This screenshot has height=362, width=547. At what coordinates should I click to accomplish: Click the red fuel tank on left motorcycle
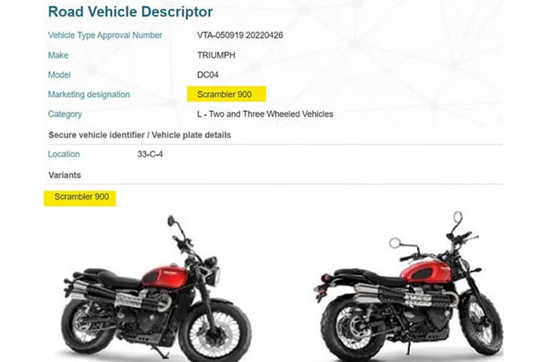[165, 274]
